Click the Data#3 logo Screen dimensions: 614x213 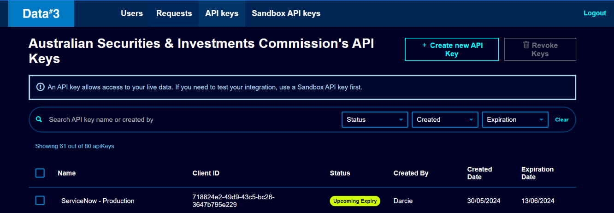point(41,13)
